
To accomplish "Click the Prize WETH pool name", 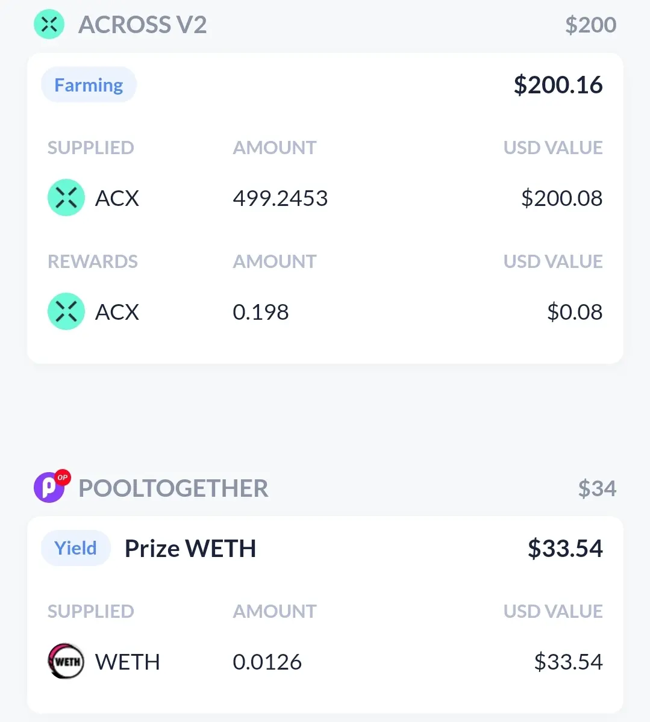I will click(190, 549).
